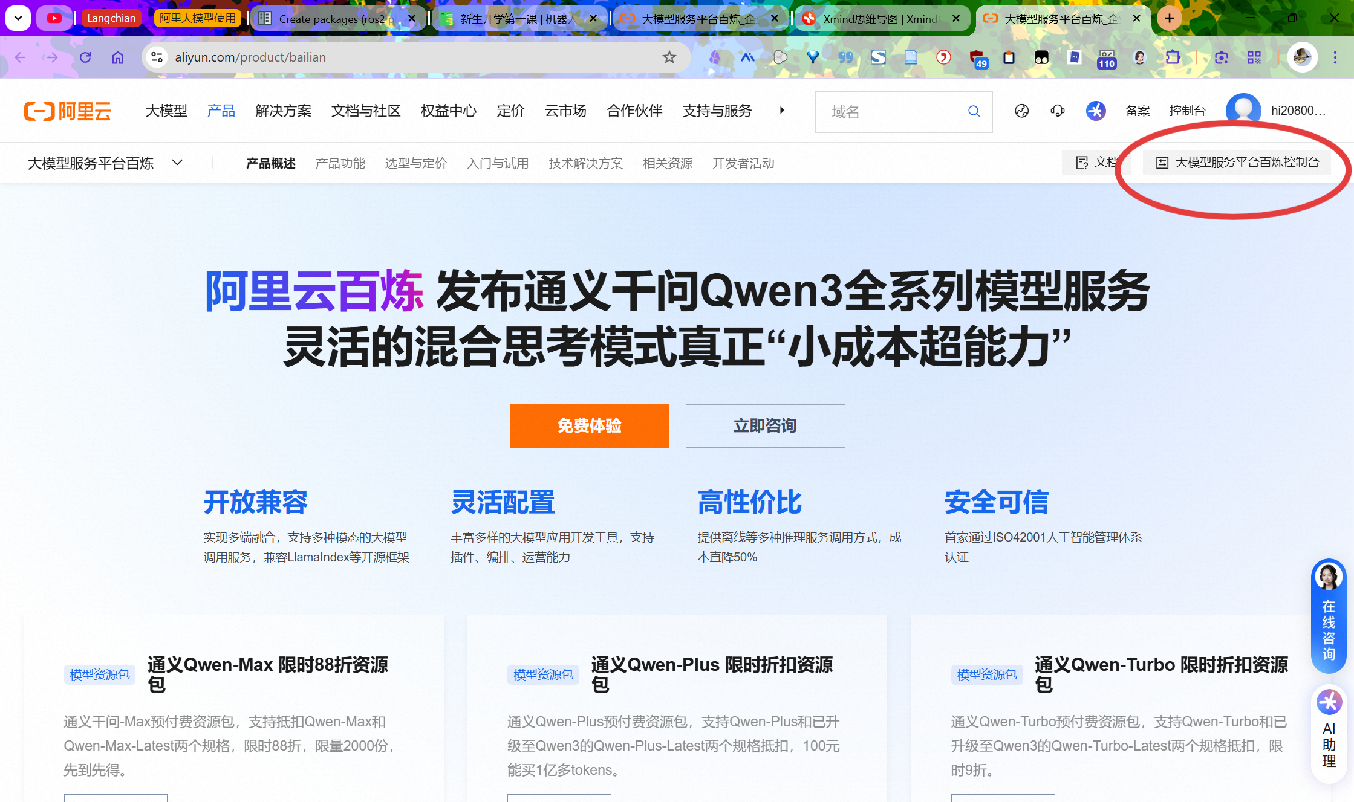Image resolution: width=1354 pixels, height=802 pixels.
Task: Open the 定价 navigation item
Action: pyautogui.click(x=510, y=111)
